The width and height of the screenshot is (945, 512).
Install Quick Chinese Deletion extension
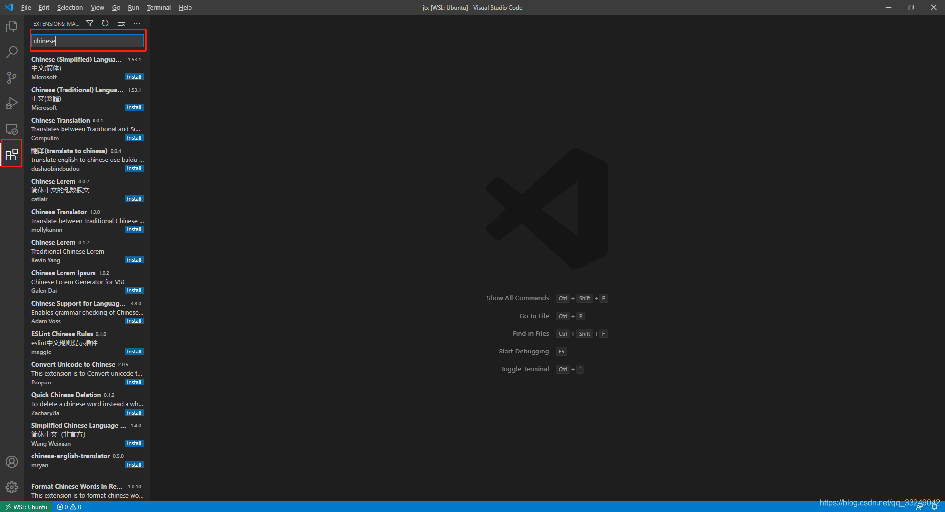pyautogui.click(x=134, y=413)
